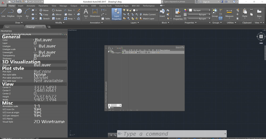Toggle command line customize wrench
The width and height of the screenshot is (266, 139).
[x=115, y=135]
